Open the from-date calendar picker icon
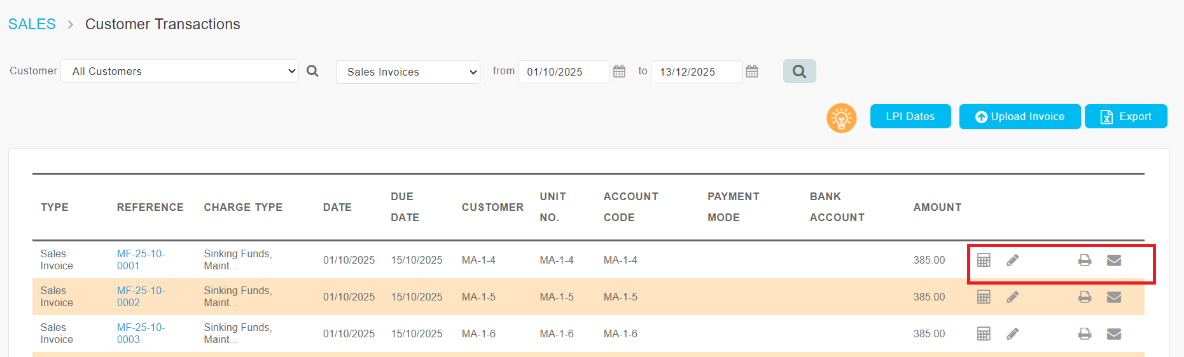Image resolution: width=1184 pixels, height=357 pixels. point(619,71)
